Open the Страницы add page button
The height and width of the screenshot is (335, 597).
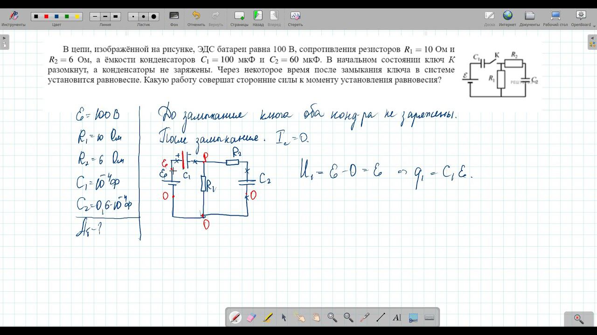[239, 18]
